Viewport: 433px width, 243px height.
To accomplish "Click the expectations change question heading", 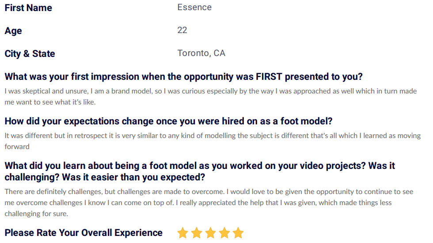I will [168, 121].
